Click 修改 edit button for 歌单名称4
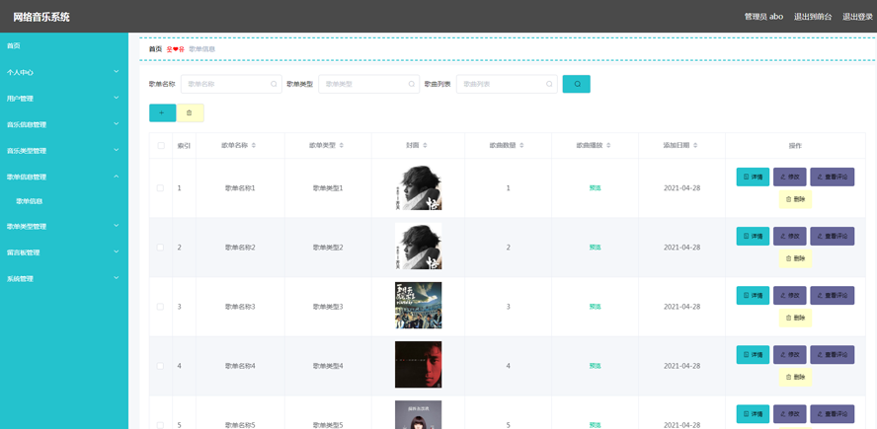This screenshot has height=429, width=877. 790,355
